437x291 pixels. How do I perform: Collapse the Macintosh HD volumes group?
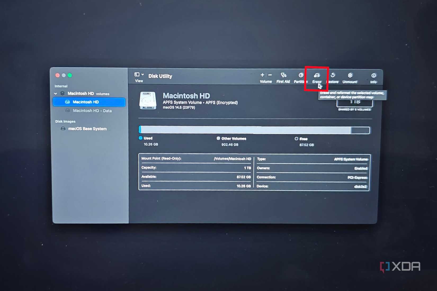(56, 93)
